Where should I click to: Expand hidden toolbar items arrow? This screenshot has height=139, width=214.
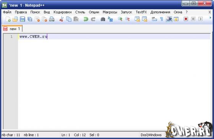coord(210,18)
